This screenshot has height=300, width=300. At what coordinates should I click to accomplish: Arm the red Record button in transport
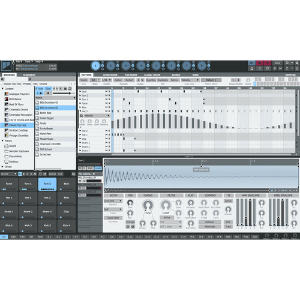click(x=260, y=63)
